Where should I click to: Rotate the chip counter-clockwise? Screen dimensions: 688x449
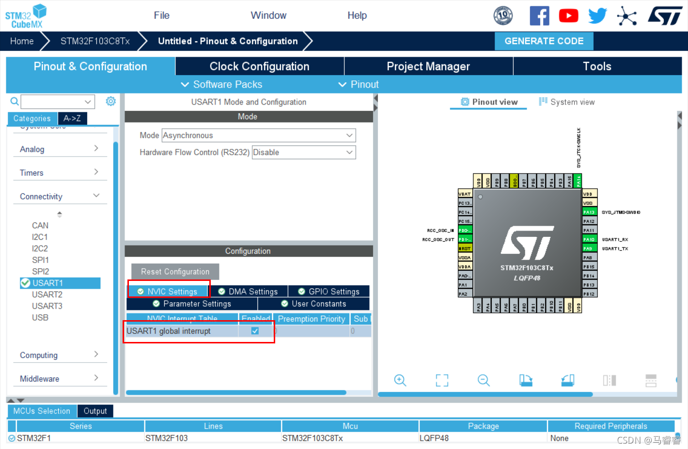[x=568, y=380]
